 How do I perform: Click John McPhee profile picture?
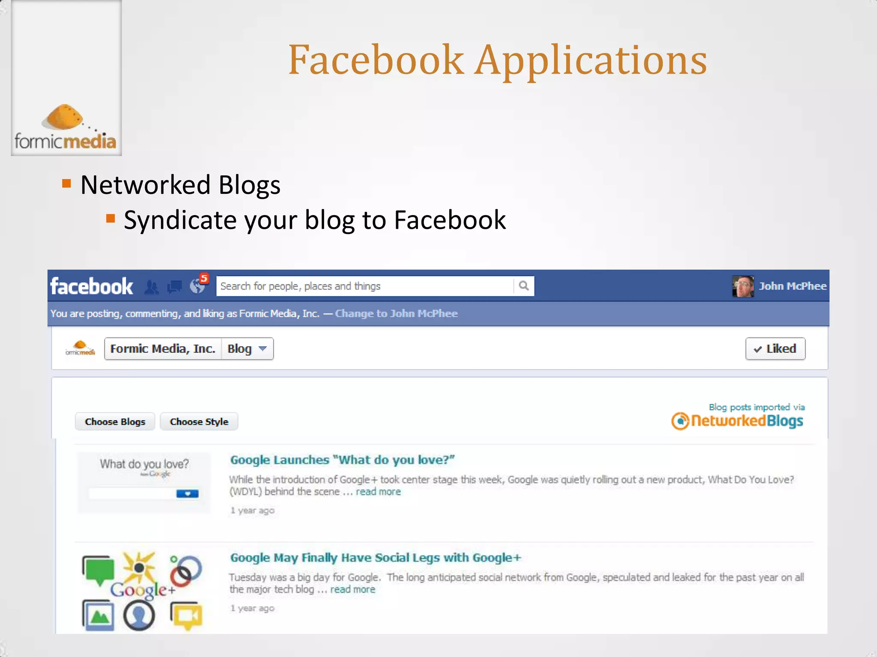(x=743, y=286)
